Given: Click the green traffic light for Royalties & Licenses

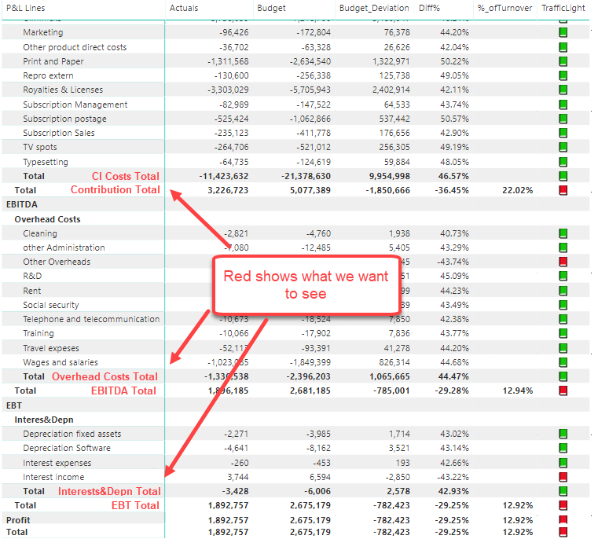Looking at the screenshot, I should 563,90.
